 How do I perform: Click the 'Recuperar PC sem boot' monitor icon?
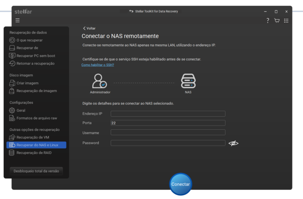pos(12,56)
